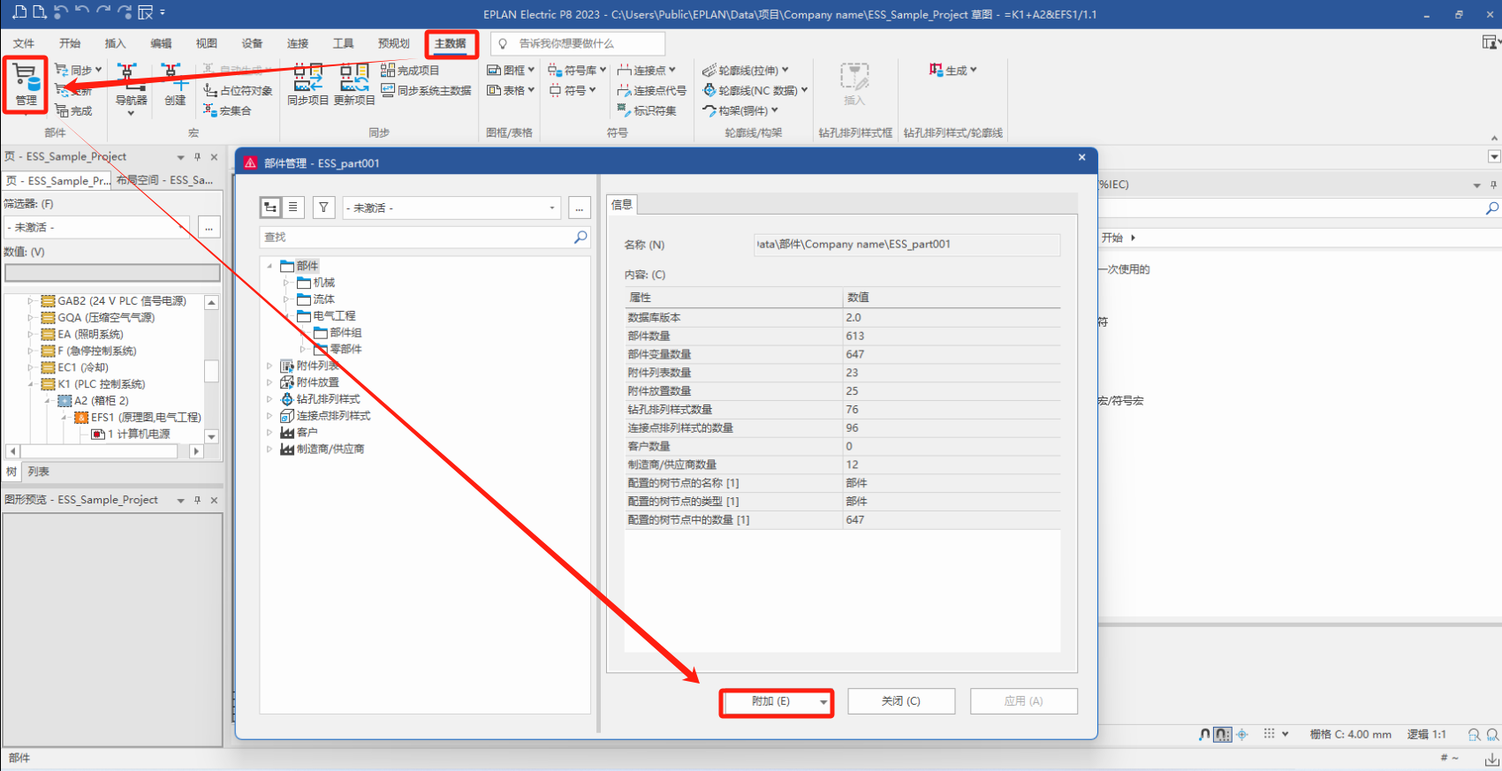Click the 告诉我你想要做什么 search box
Viewport: 1502px width, 771px height.
click(578, 43)
